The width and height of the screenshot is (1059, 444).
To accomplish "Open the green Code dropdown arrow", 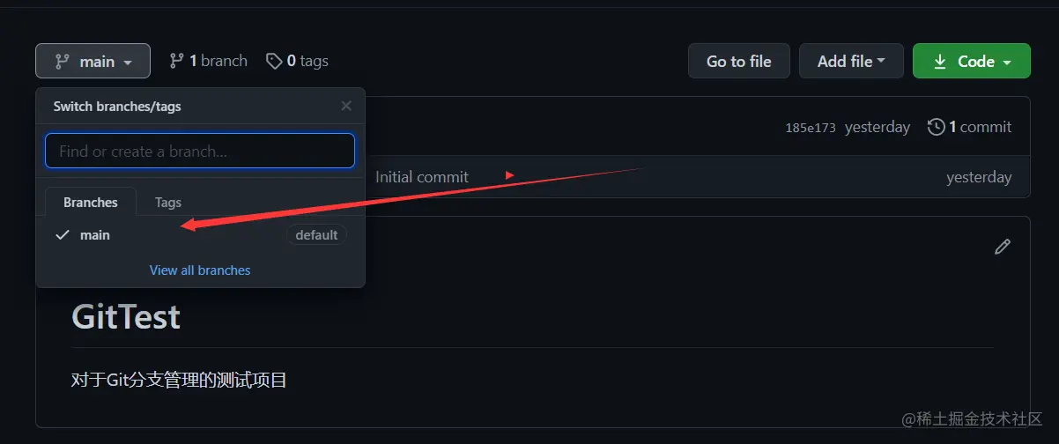I will [x=1005, y=63].
